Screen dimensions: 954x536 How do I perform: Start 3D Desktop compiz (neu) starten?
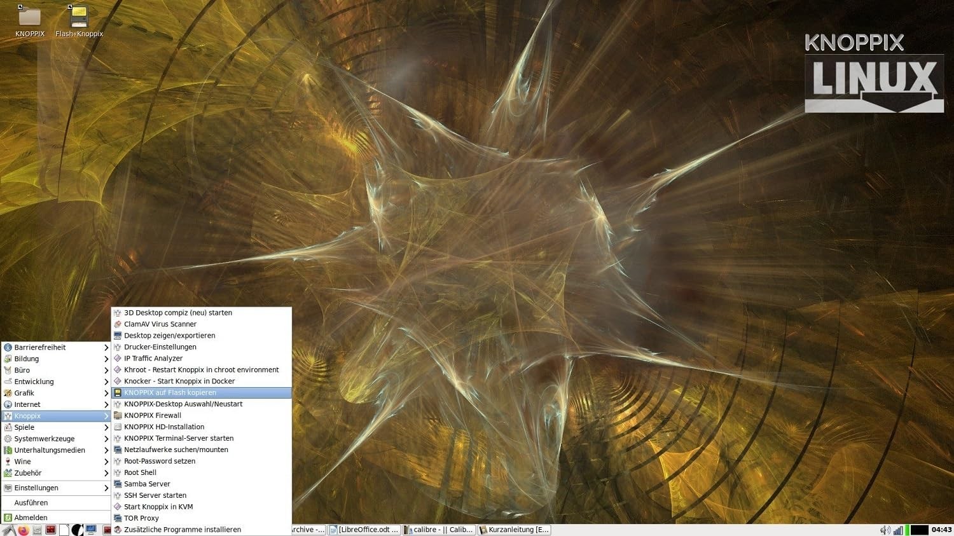click(202, 313)
